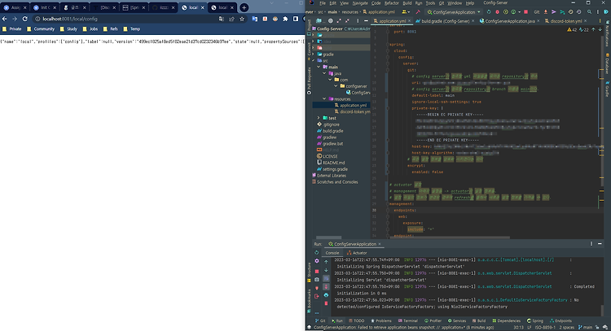Toggle scroll to end in the Run console
This screenshot has height=331, width=611.
(326, 287)
